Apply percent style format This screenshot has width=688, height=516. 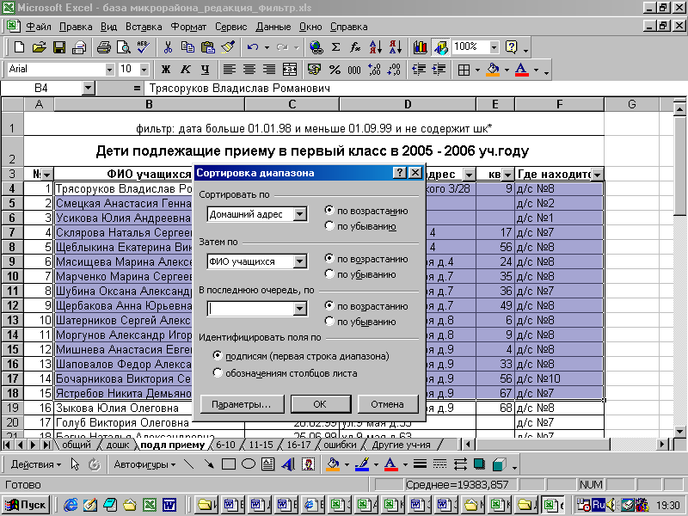tap(335, 70)
